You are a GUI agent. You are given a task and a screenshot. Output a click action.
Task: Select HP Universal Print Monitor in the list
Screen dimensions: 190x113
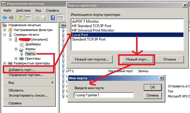tap(127, 30)
